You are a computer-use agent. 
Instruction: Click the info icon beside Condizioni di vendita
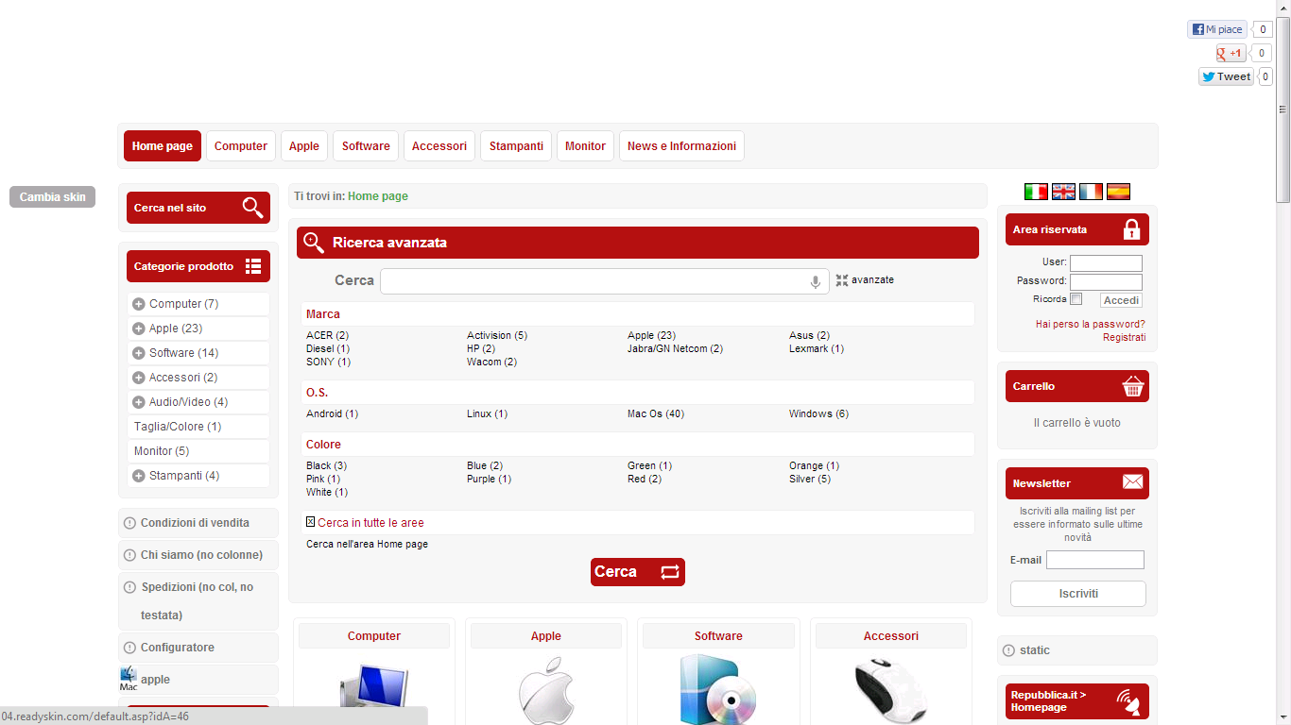click(129, 523)
